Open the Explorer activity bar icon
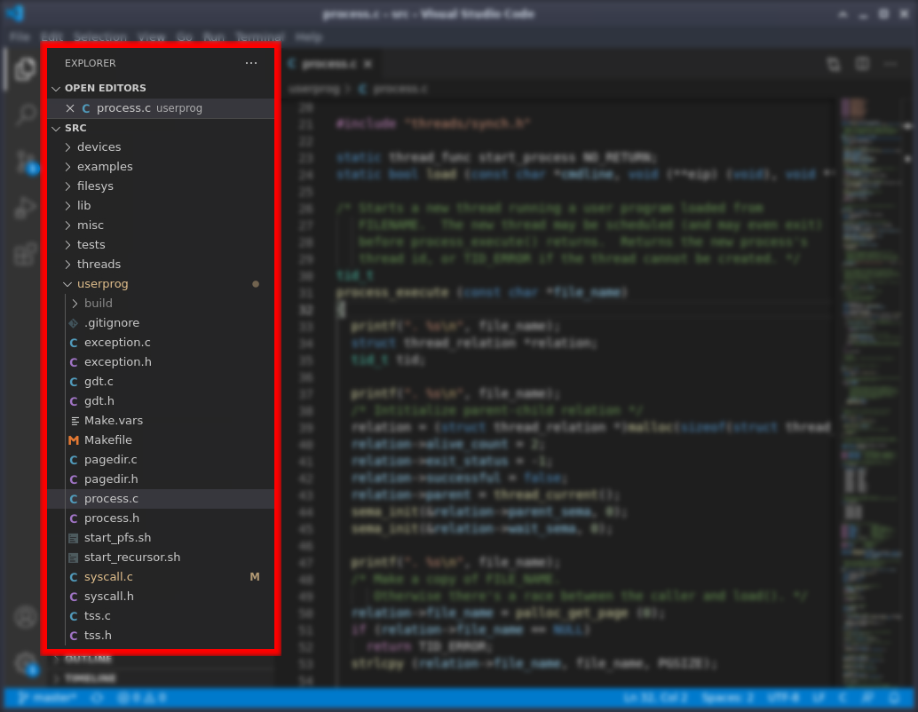Viewport: 918px width, 712px height. click(25, 69)
